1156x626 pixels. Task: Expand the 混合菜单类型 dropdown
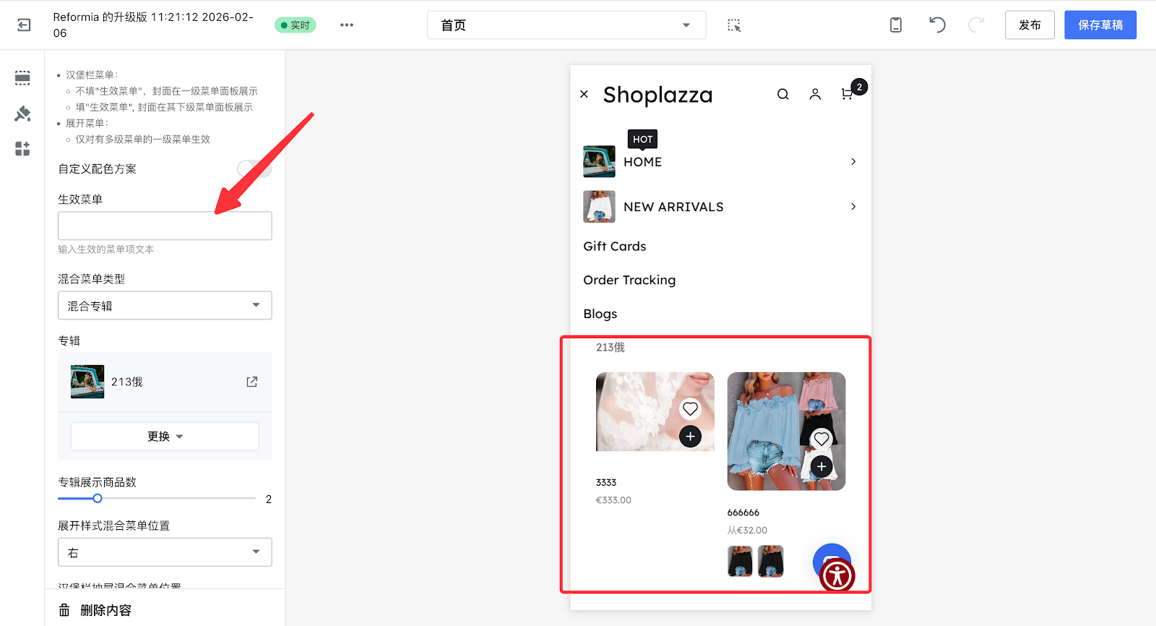point(165,306)
